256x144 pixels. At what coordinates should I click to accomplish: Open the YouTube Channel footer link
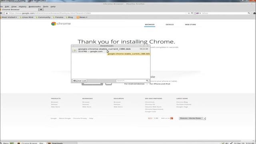pos(184,104)
